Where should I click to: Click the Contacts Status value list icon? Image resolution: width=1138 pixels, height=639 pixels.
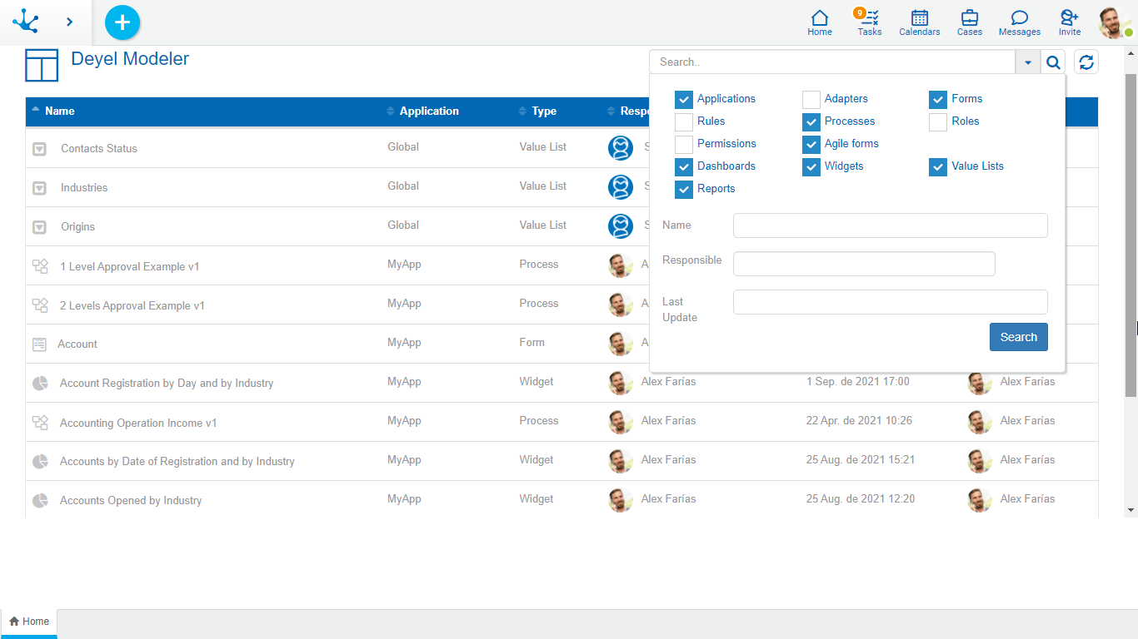(x=39, y=149)
